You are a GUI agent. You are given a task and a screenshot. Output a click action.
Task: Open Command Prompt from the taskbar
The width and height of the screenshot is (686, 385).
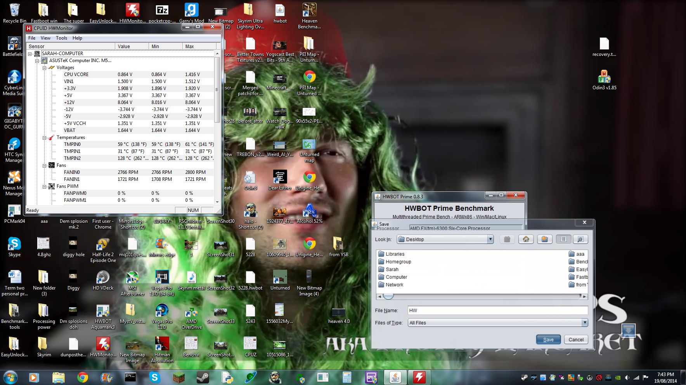tap(130, 377)
